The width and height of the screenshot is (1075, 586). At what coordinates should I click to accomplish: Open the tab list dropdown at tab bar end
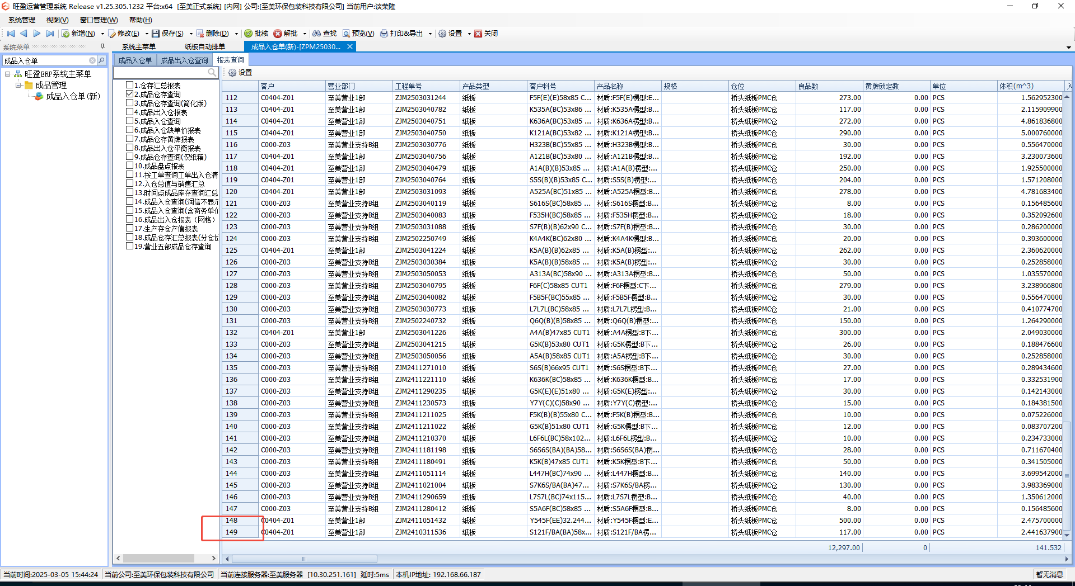pos(1068,47)
